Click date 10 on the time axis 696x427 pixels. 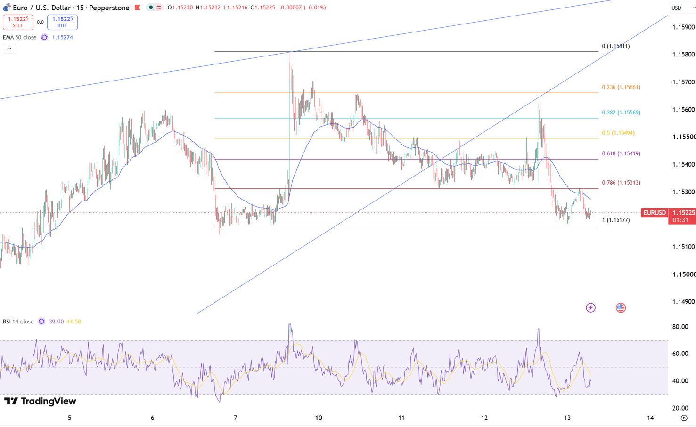pos(319,418)
